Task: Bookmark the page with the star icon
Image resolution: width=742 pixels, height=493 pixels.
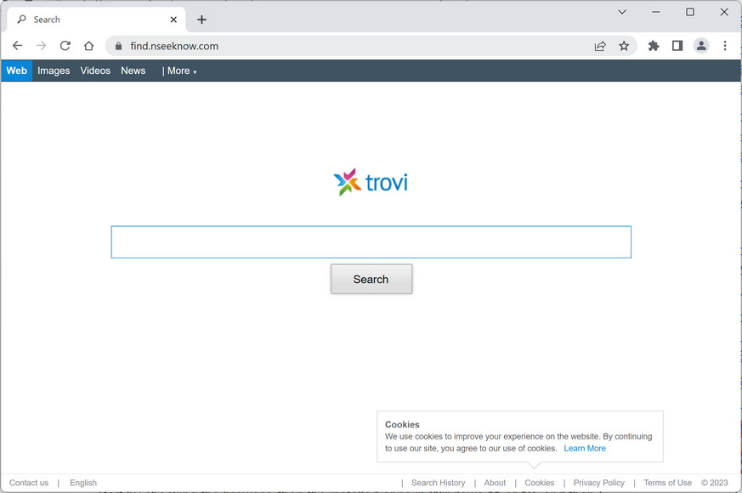Action: 625,46
